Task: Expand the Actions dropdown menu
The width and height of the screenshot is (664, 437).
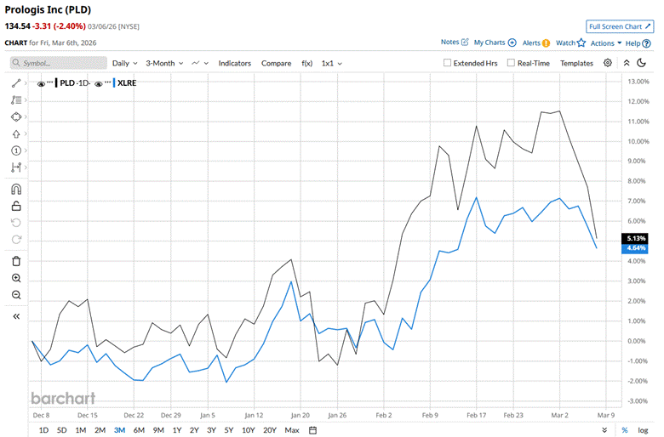Action: (606, 43)
